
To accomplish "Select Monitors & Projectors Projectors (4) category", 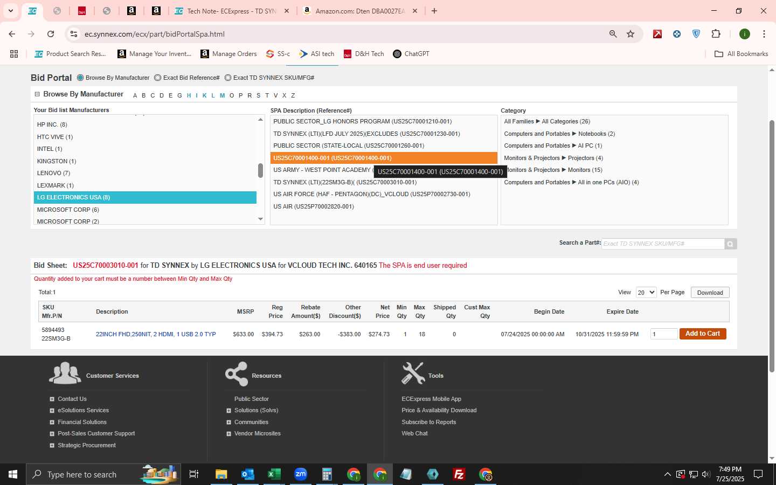I will [x=553, y=158].
